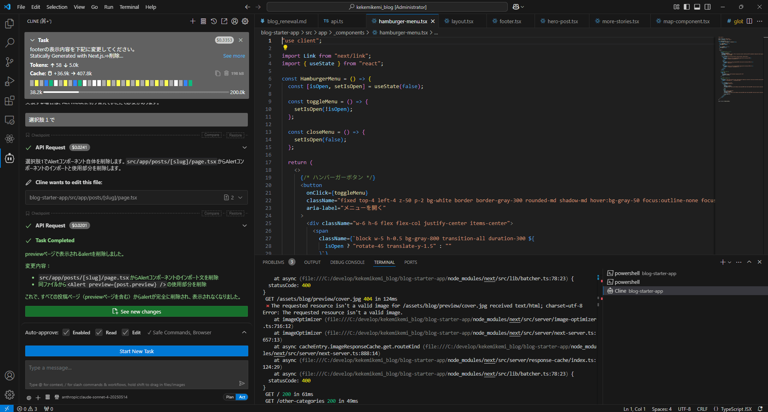Image resolution: width=768 pixels, height=412 pixels.
Task: Expand the Auto-approve settings chevron
Action: point(244,332)
